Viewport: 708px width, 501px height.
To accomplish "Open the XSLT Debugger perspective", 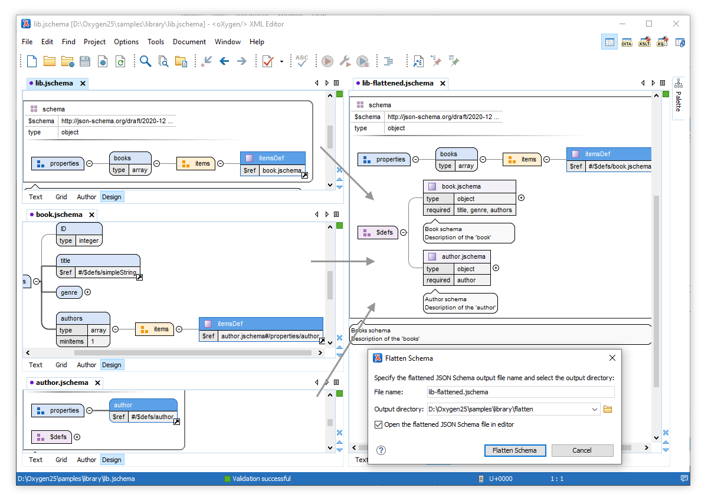I will point(644,42).
